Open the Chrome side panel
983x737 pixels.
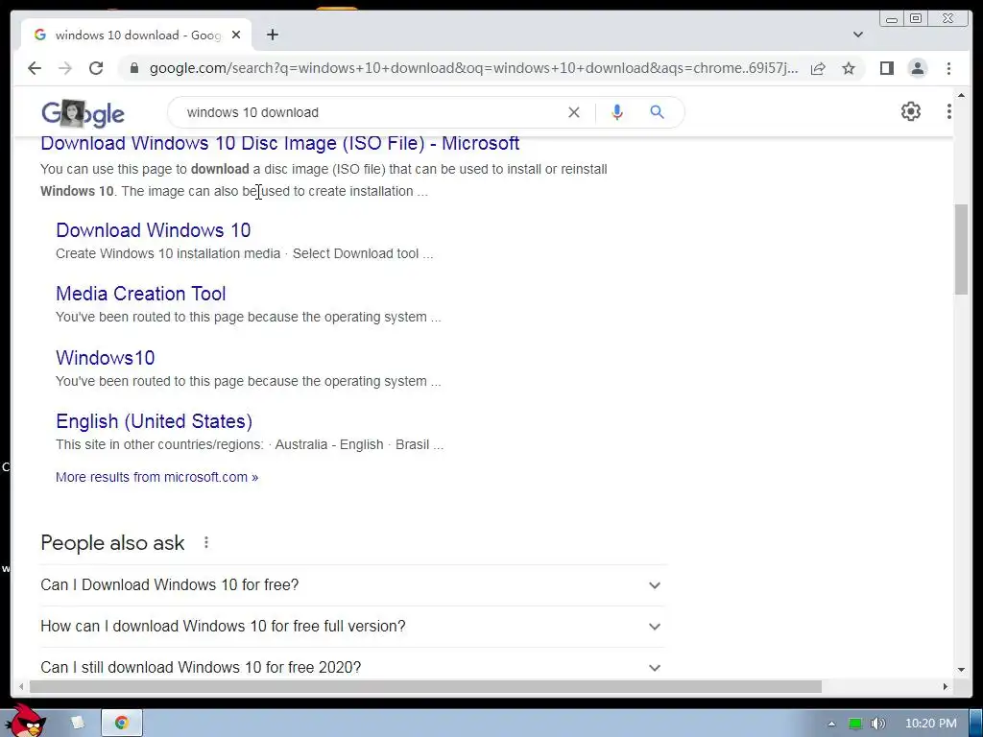click(886, 68)
